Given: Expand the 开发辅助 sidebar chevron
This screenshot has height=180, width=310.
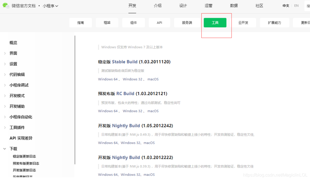Looking at the screenshot, I should (5, 106).
